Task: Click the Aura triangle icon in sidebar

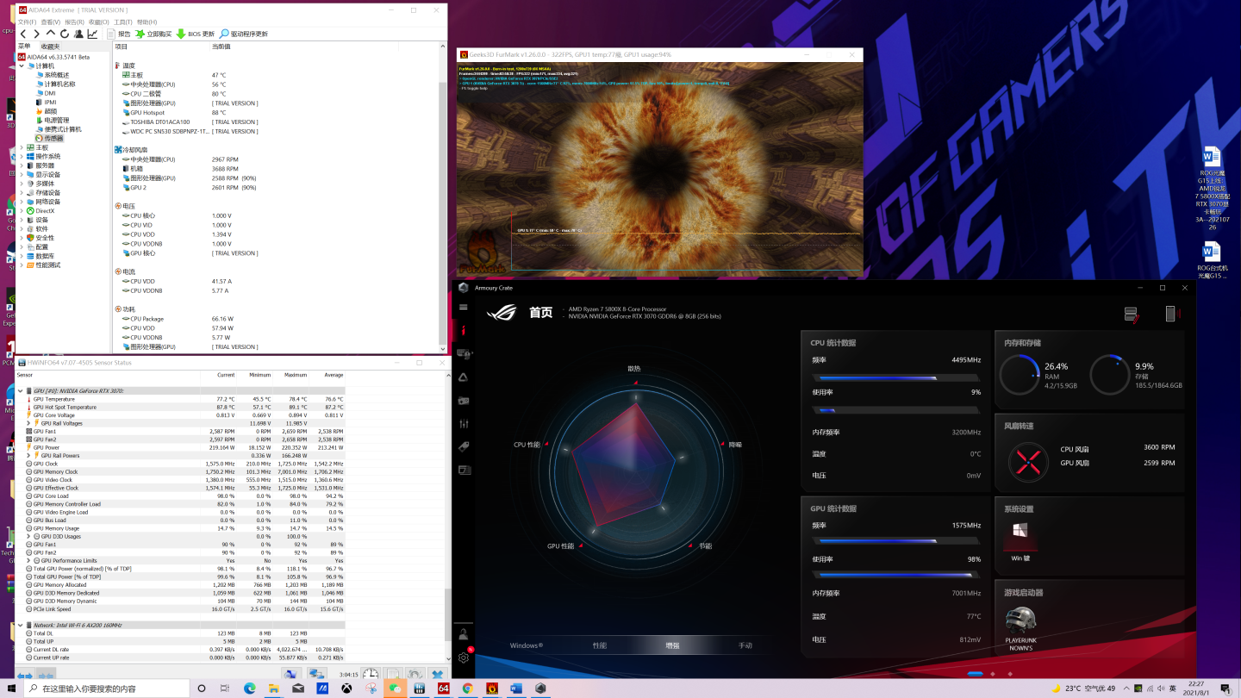Action: point(464,377)
